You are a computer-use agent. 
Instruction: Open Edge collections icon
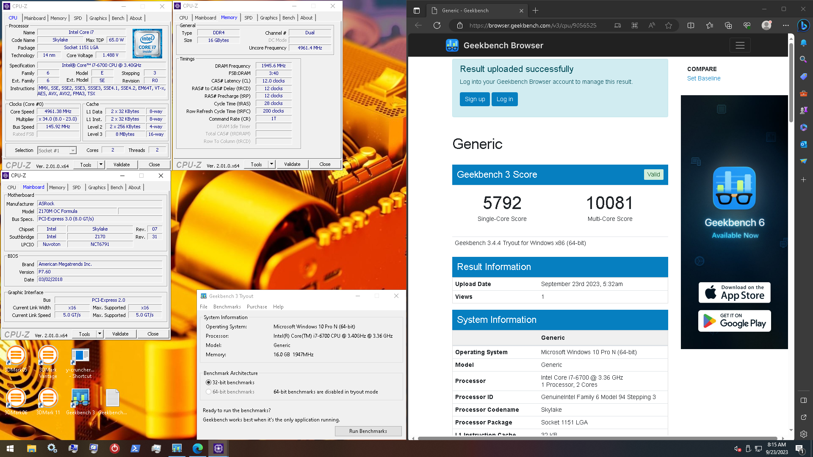click(728, 25)
